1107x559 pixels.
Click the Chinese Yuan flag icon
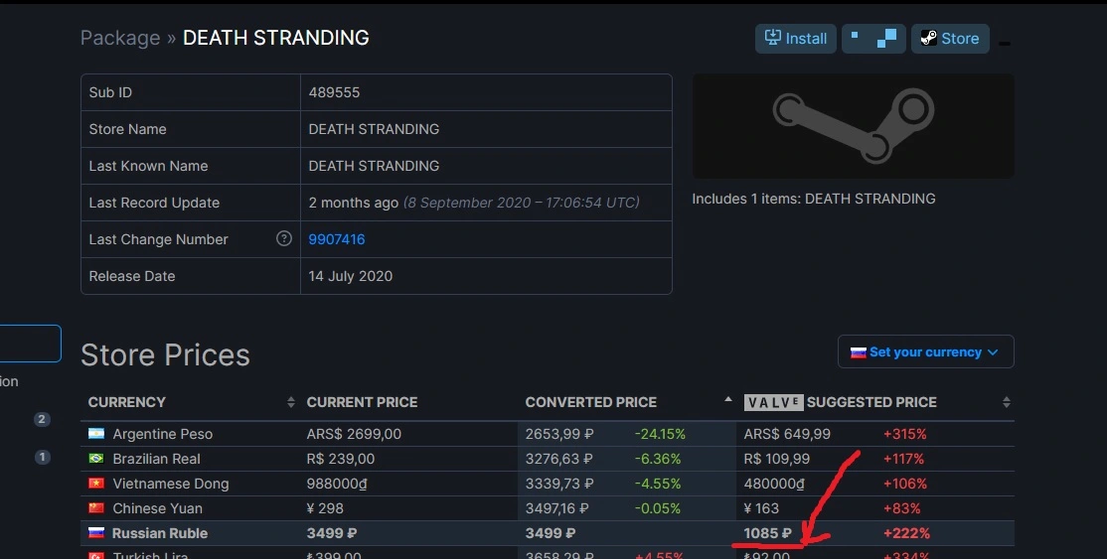coord(96,507)
